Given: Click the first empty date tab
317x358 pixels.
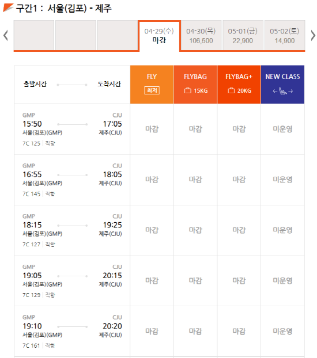Looking at the screenshot, I should [x=34, y=35].
